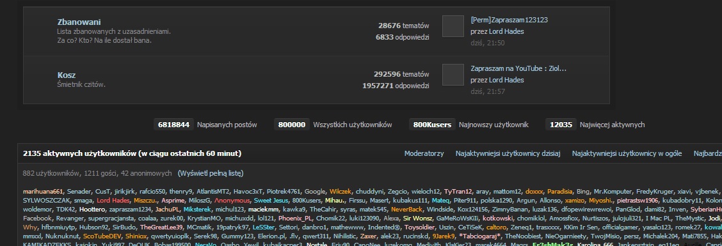Open user Miksterek profile
Viewport: 722px width, 246px height.
coord(197,210)
